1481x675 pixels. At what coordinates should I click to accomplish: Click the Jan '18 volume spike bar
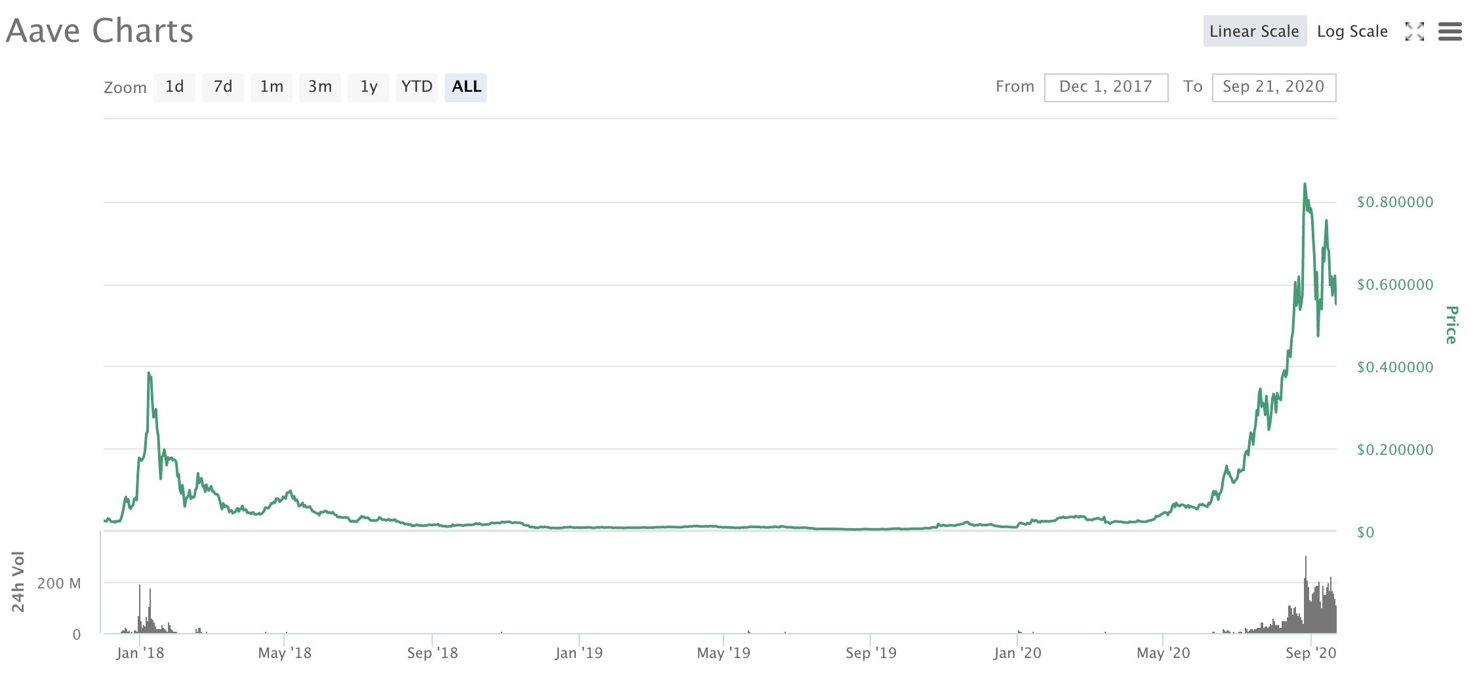click(140, 609)
